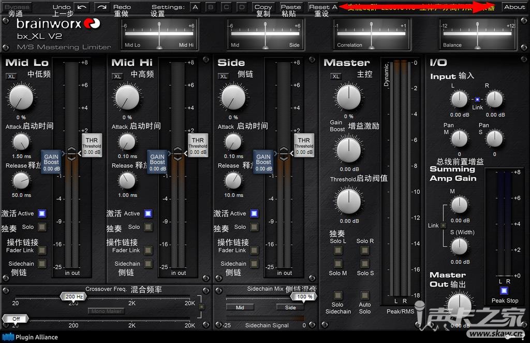Click the Side Release knob

233,181
